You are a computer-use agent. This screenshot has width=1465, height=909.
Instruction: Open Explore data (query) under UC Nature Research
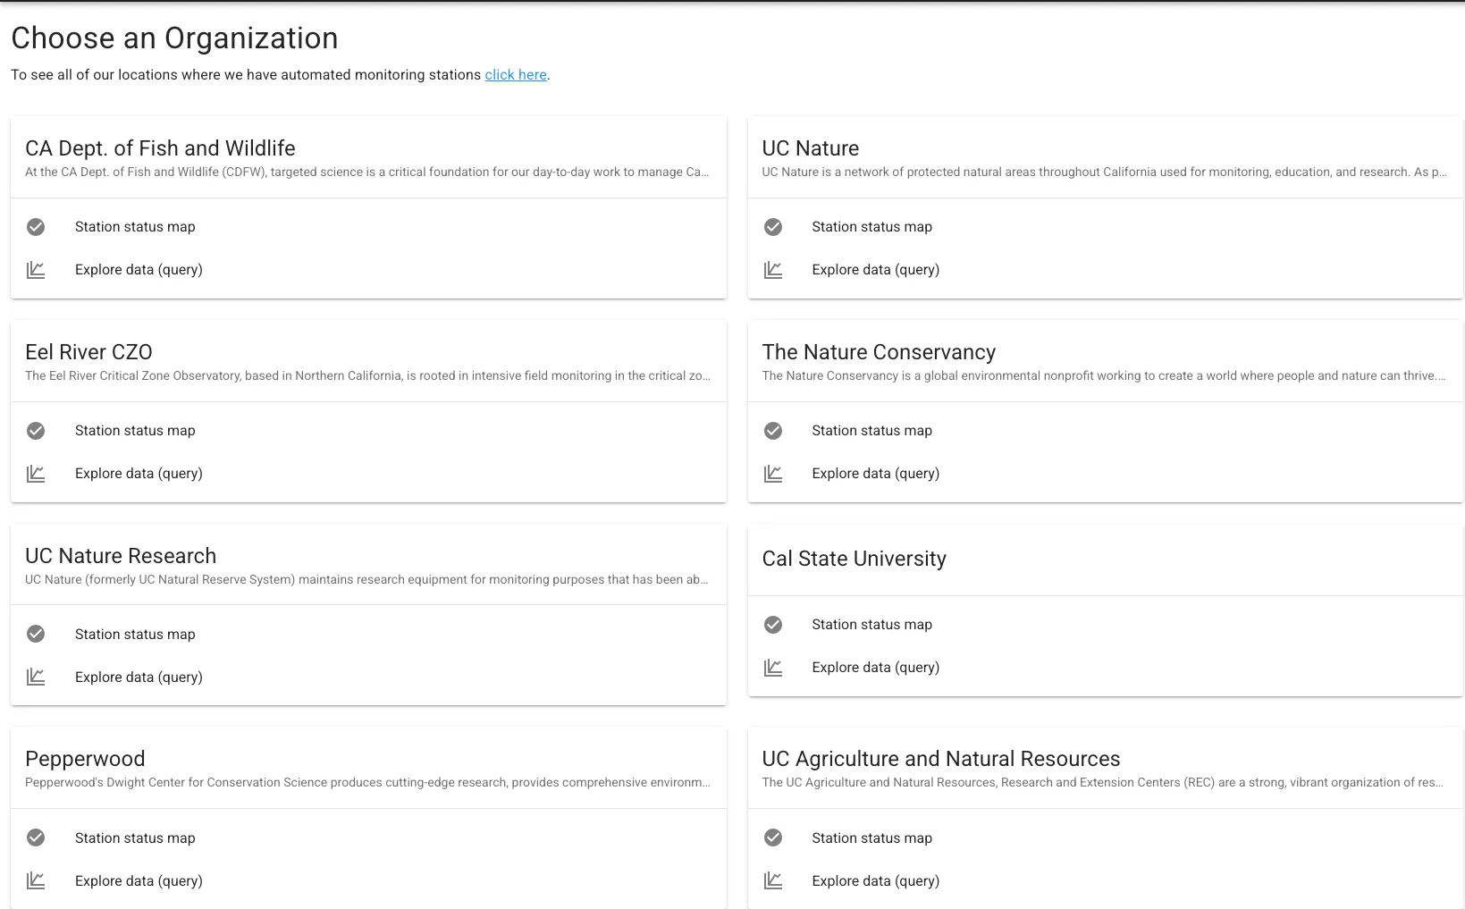tap(139, 678)
